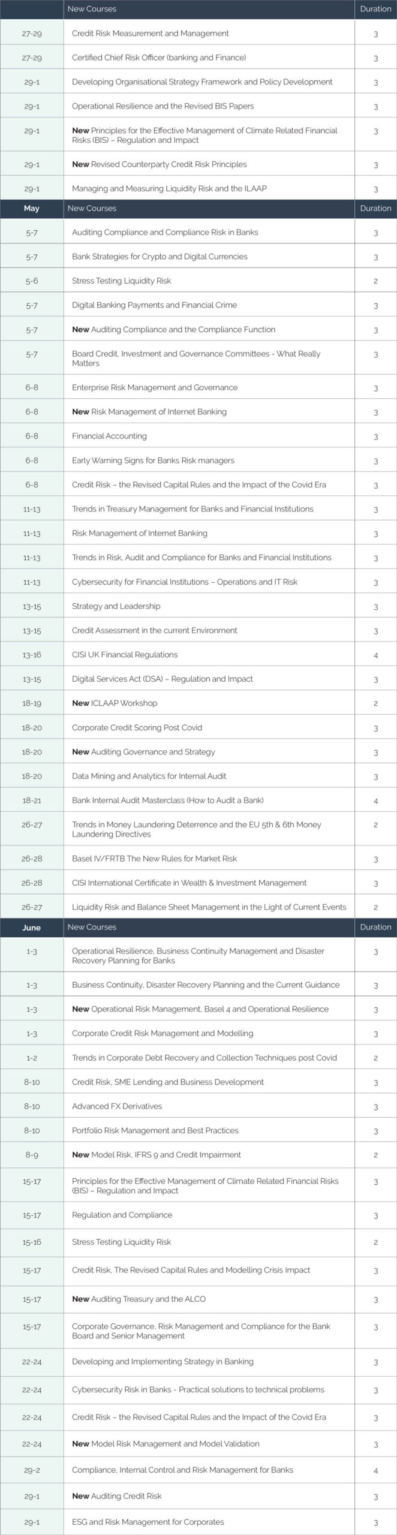Screen dimensions: 397x1535
Task: Select Model Risk, IFRS 9 and Credit Impairment
Action: click(x=156, y=1155)
